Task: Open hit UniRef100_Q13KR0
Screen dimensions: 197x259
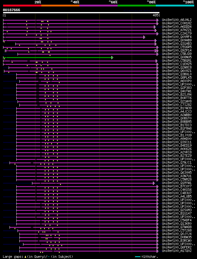Action: [x=177, y=223]
